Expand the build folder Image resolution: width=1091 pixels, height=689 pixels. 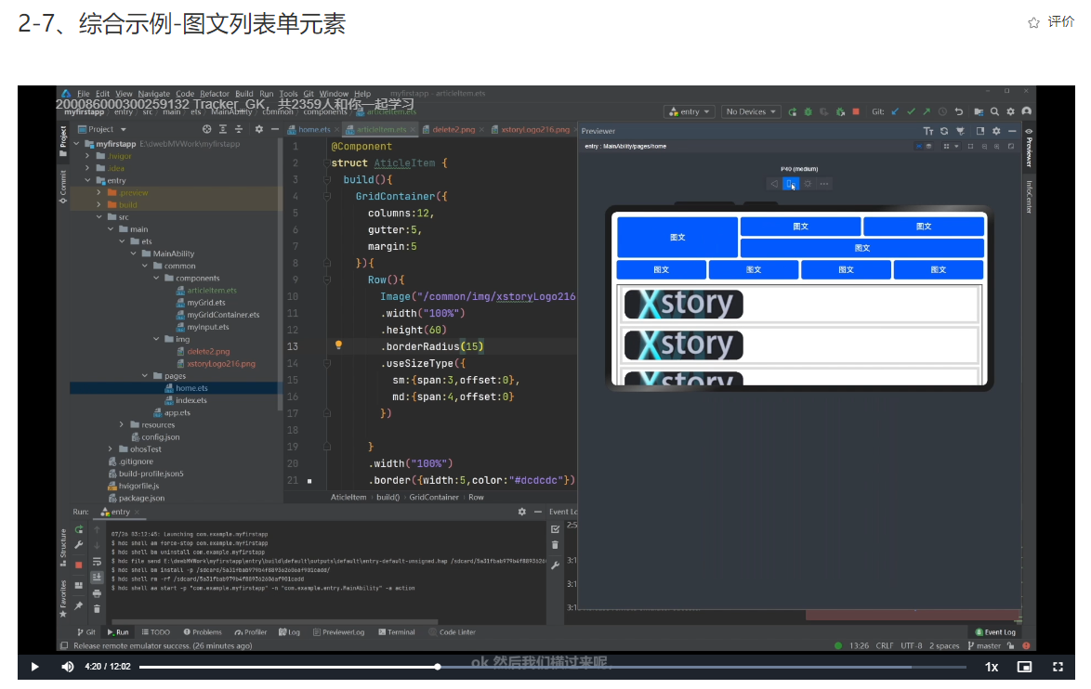(99, 205)
